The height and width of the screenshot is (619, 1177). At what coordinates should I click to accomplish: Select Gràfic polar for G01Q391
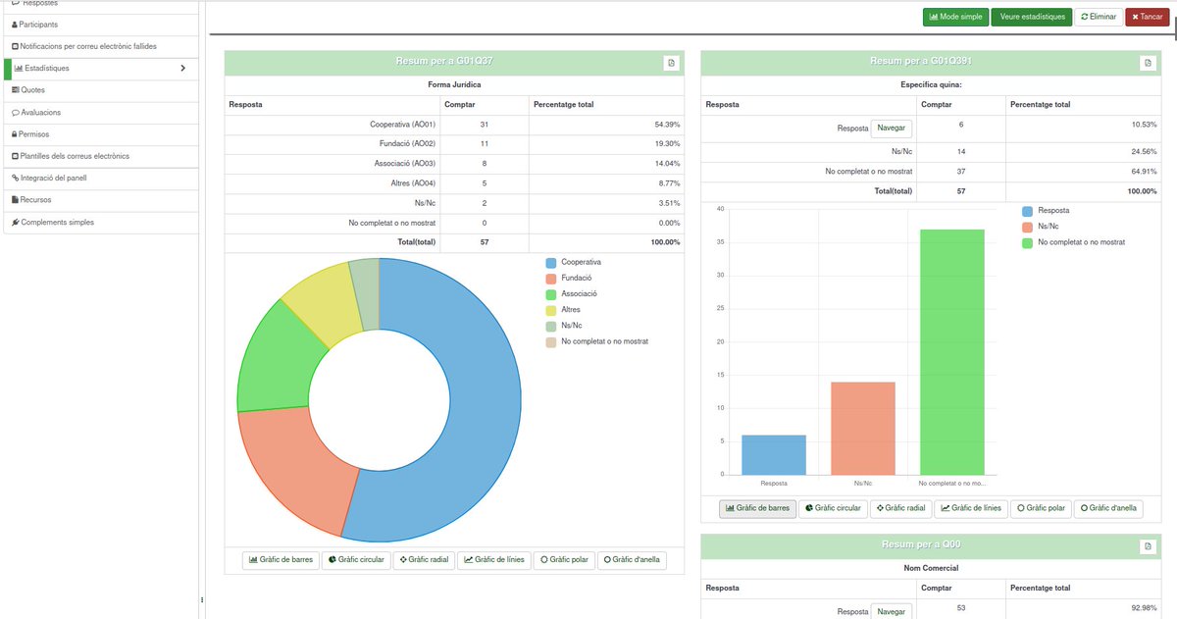1040,508
